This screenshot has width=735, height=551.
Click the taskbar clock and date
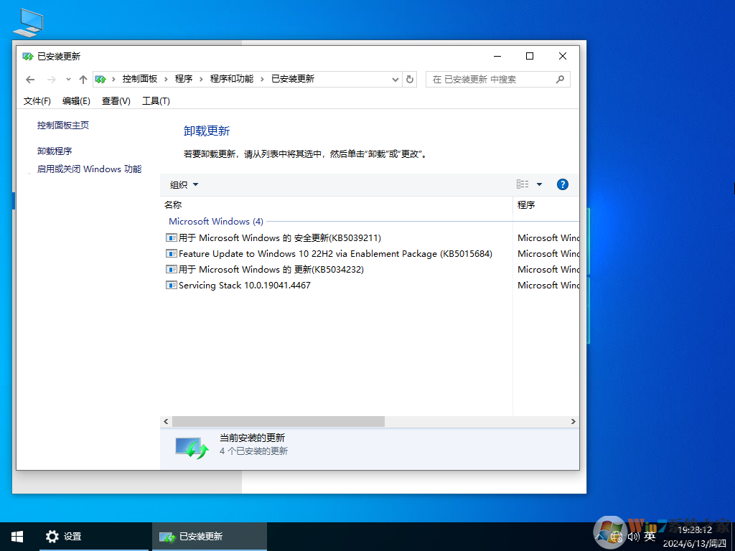pos(695,537)
